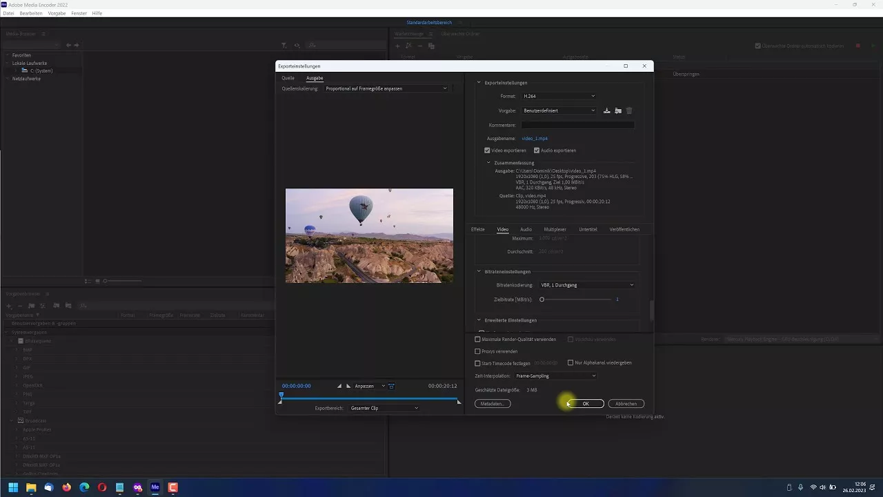
Task: Open the Bitratenkodierung dropdown
Action: pos(586,285)
